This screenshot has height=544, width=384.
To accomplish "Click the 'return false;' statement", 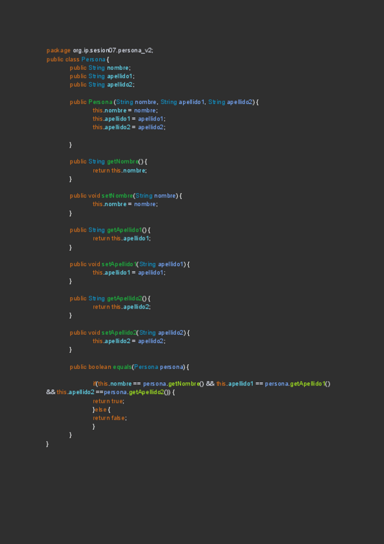I will 109,418.
